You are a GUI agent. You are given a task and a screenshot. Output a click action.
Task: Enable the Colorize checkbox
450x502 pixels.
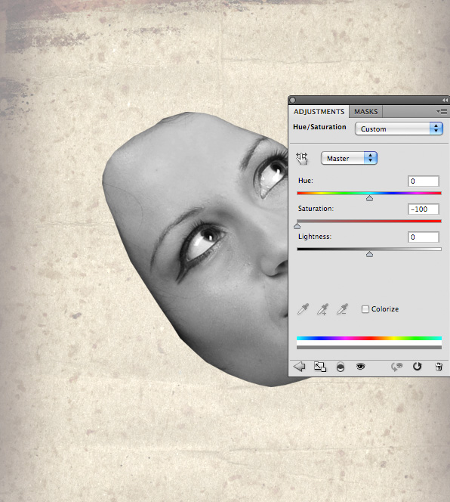365,309
